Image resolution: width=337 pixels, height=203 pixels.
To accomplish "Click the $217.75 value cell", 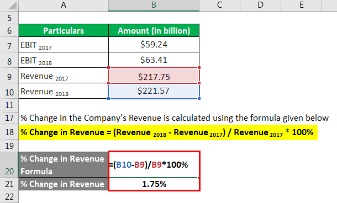I will pyautogui.click(x=154, y=76).
